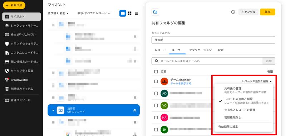Click the セキュリティ監査 shield icon
Screen dimensions: 286x136
point(7,71)
